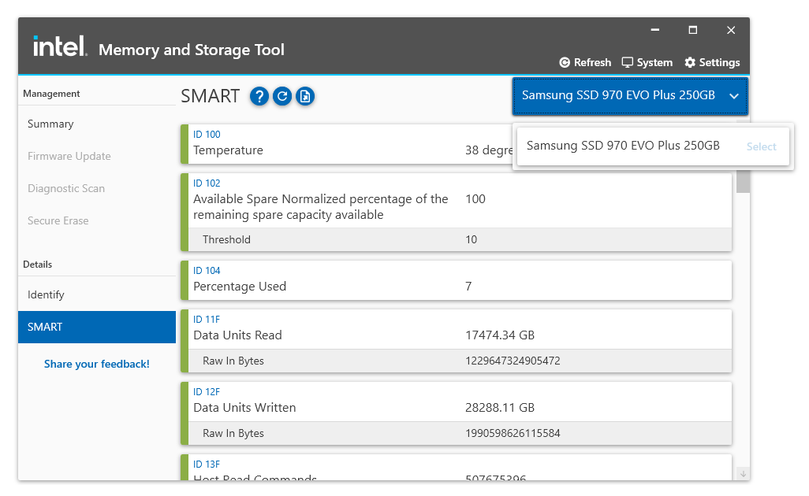The width and height of the screenshot is (809, 496).
Task: Click the Available Spare Normalized percentage text
Action: (x=320, y=207)
